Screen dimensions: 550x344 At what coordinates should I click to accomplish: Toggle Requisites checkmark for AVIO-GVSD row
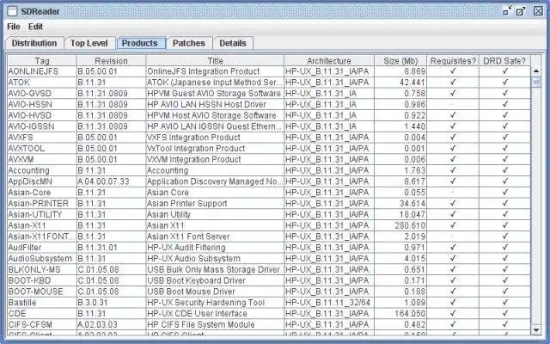(x=453, y=94)
